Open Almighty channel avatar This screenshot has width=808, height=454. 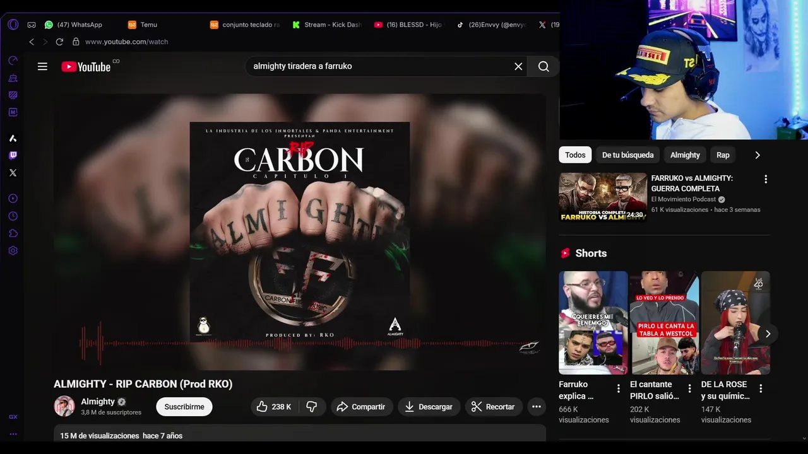pos(64,407)
